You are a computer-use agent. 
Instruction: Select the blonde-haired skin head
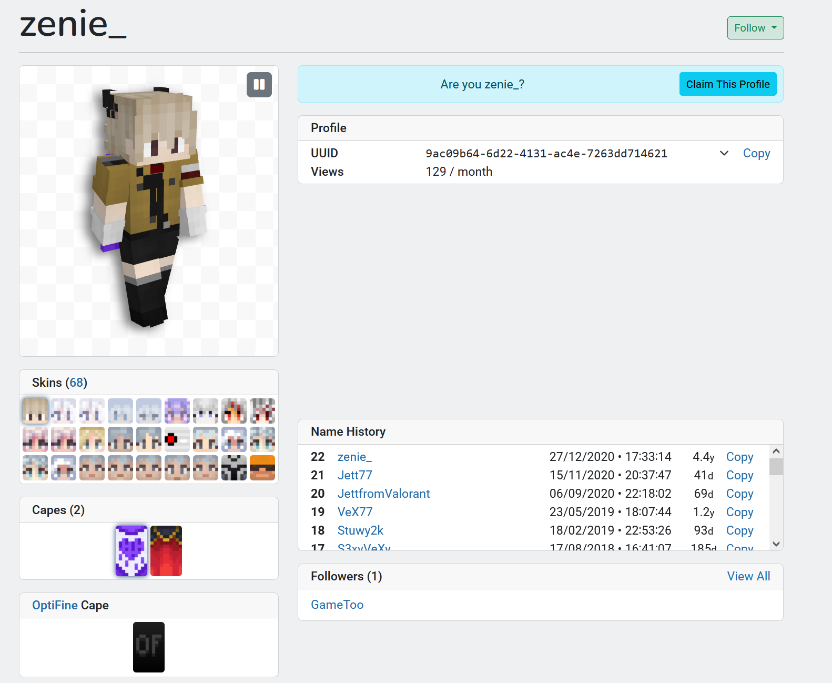[x=92, y=439]
